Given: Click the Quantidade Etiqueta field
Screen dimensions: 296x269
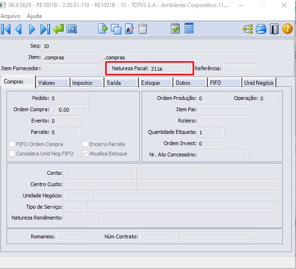Looking at the screenshot, I should [x=211, y=132].
